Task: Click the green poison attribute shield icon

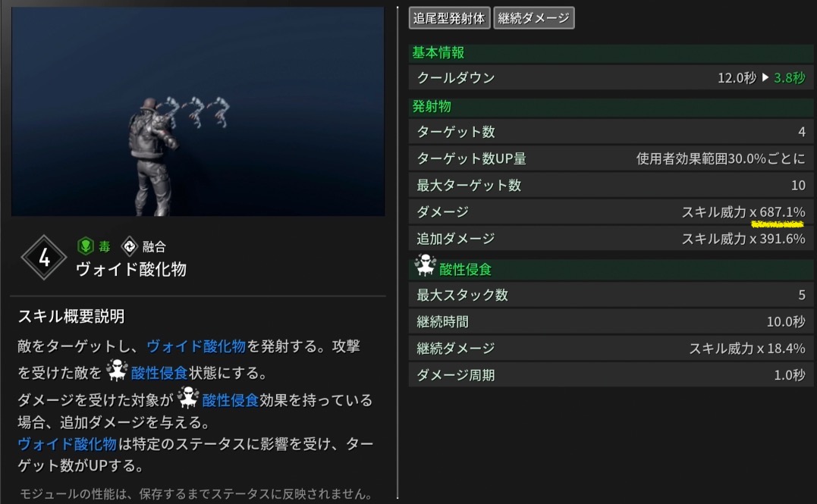Action: click(x=86, y=246)
